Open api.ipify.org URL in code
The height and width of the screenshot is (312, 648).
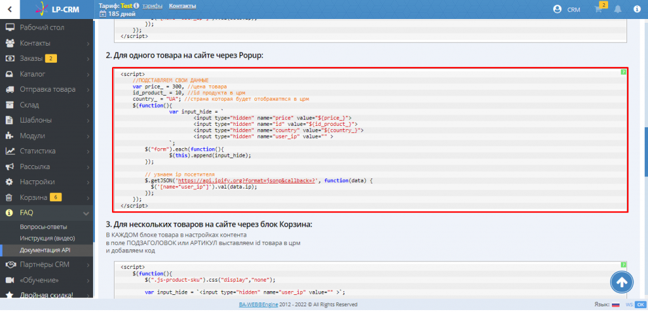[x=247, y=181]
